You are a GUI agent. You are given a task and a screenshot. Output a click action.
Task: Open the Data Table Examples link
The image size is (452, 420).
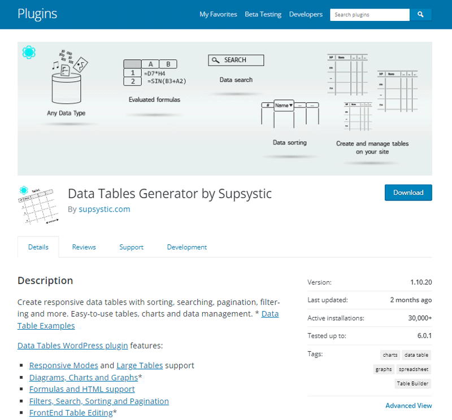[46, 326]
